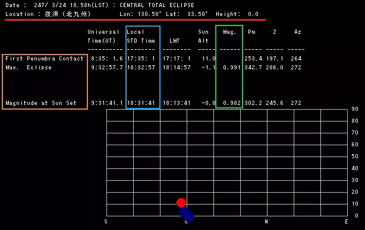Viewport: 365px width, 230px height.
Task: Click the Mag. column header
Action: click(x=229, y=32)
